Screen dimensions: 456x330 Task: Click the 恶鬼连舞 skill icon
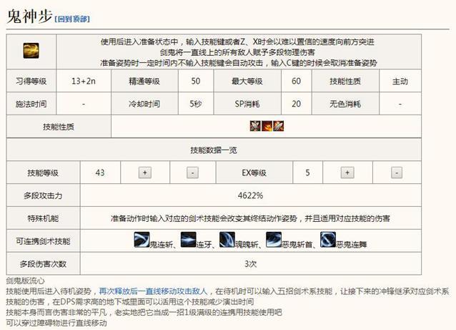(x=328, y=239)
